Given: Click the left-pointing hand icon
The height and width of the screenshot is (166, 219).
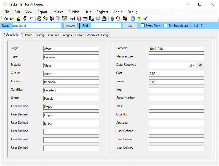Looking at the screenshot, I should tap(6, 19).
